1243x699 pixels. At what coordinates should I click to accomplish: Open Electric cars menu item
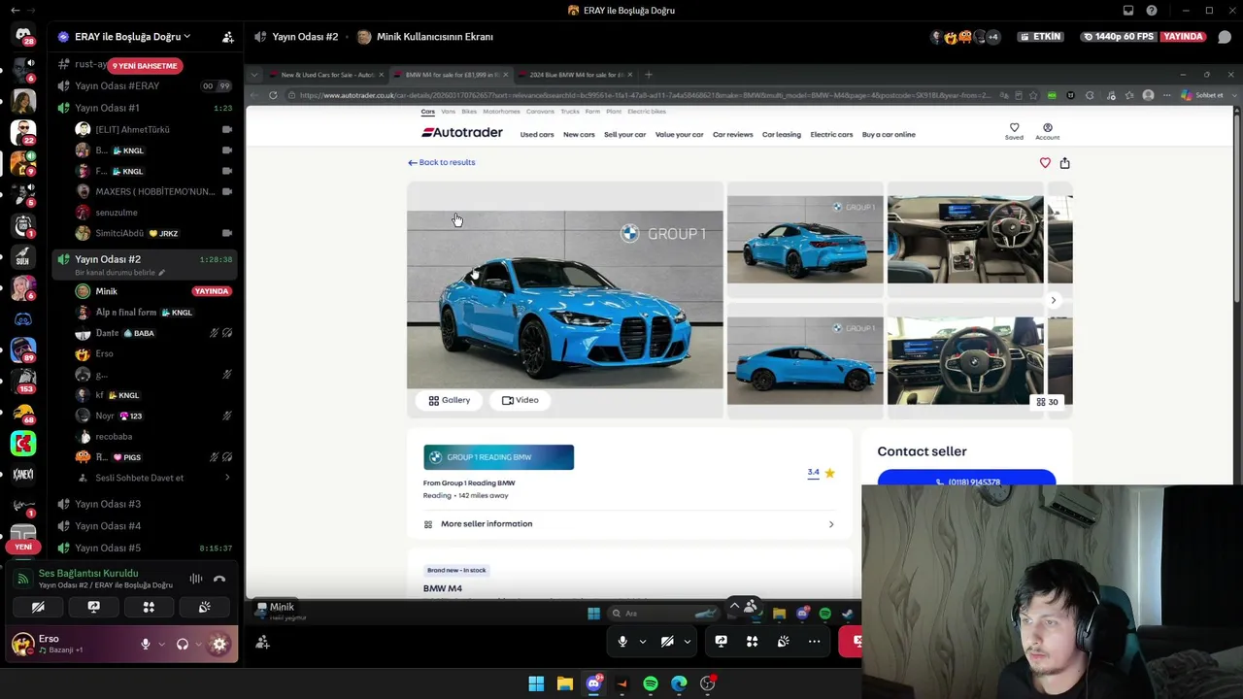point(831,135)
